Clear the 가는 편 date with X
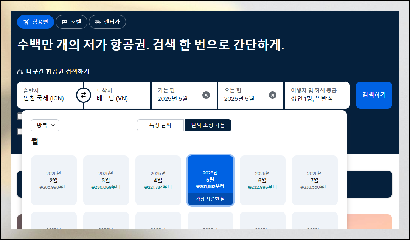The height and width of the screenshot is (240, 410). pos(206,95)
